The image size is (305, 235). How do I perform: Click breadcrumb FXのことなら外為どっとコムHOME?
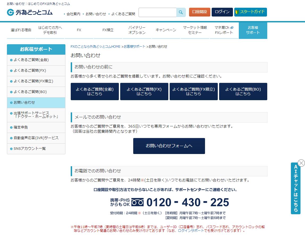95,47
